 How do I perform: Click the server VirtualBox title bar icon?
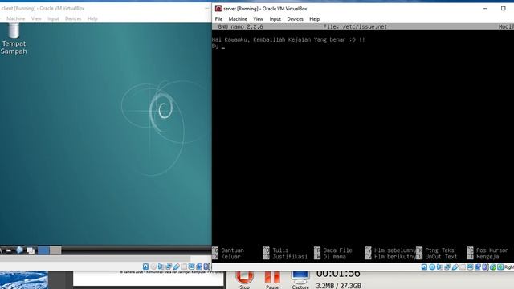(218, 9)
